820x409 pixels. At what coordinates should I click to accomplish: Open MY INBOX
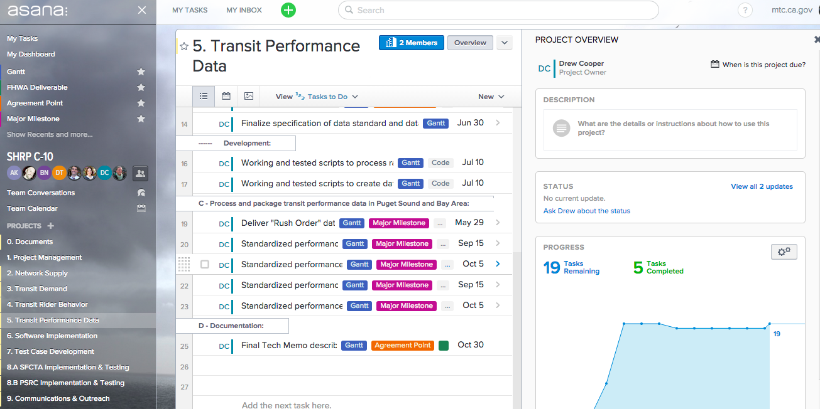[x=243, y=10]
